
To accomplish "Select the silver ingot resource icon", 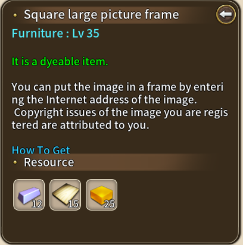I will (x=29, y=194).
